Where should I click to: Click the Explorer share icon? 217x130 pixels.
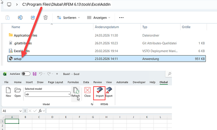click(33, 18)
